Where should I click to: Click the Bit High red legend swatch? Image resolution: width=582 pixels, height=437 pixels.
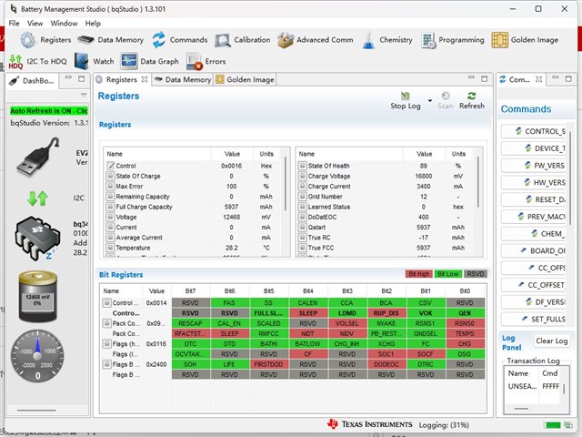(x=418, y=274)
